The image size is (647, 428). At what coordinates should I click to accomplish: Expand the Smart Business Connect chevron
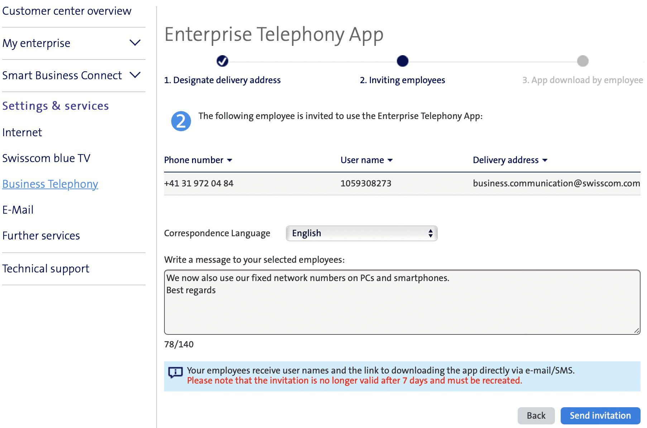click(x=135, y=75)
